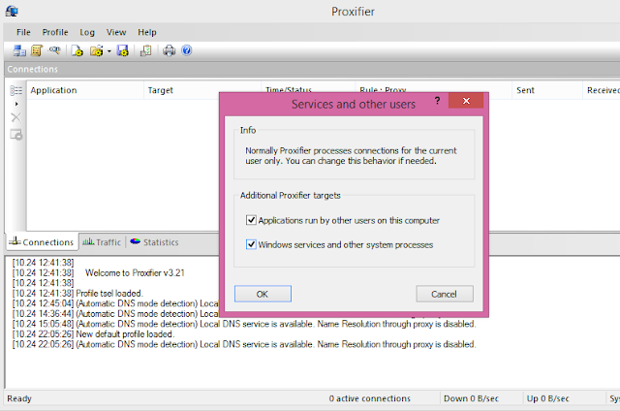Open the Proxy Servers toolbar icon

click(19, 50)
